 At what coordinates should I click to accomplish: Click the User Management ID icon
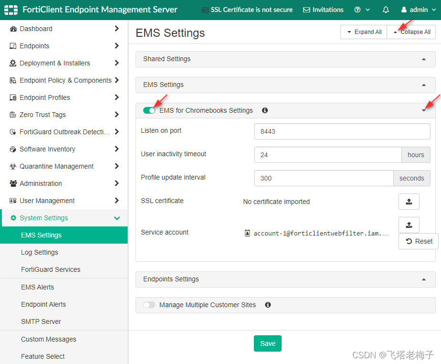(13, 201)
